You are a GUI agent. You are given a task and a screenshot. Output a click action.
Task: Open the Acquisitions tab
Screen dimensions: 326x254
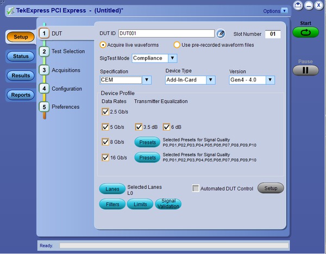click(x=66, y=70)
